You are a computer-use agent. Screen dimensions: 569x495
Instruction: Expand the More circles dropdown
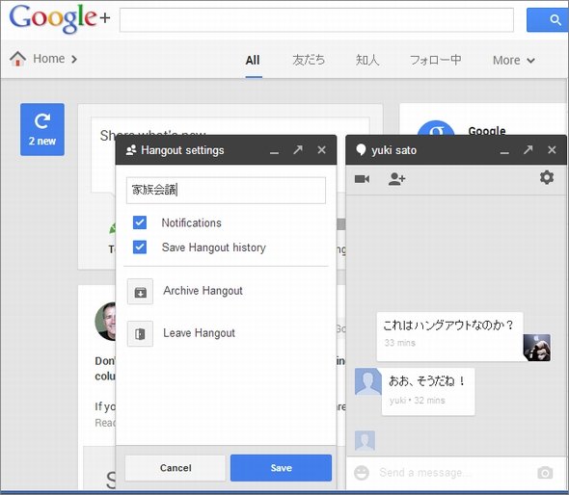point(513,60)
